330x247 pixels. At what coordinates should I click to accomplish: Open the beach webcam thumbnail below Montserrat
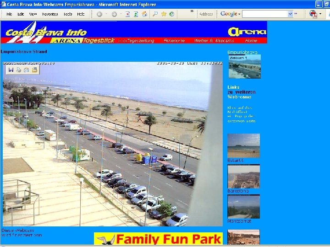(x=243, y=237)
